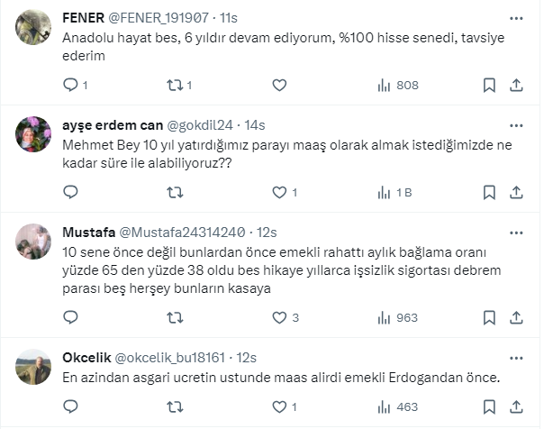The height and width of the screenshot is (429, 544).
Task: Open Okcelik's profile name link
Action: click(x=87, y=358)
